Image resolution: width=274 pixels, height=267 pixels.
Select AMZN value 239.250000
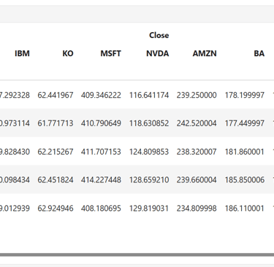(x=197, y=95)
